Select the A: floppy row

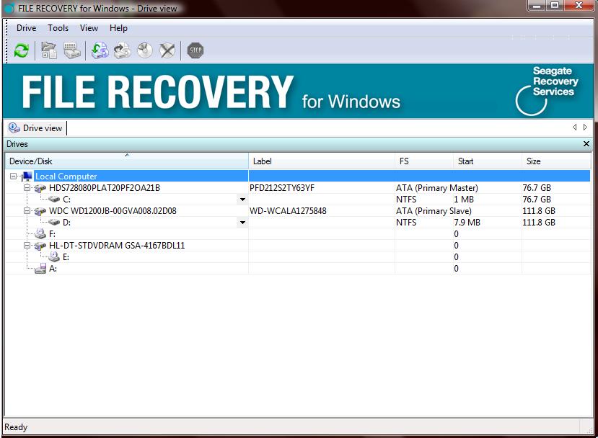[x=298, y=269]
